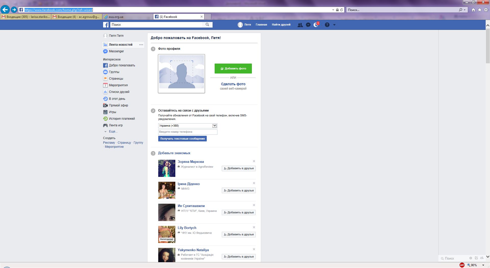The height and width of the screenshot is (268, 490).
Task: Create Страницу link in sidebar
Action: pos(124,143)
